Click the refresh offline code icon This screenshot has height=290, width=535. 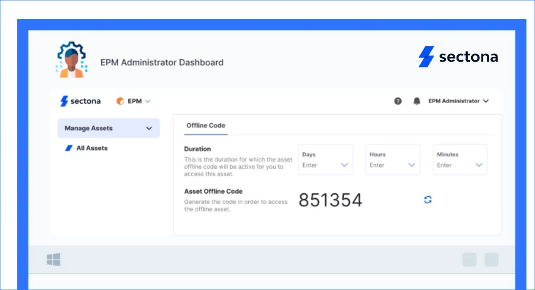[428, 200]
